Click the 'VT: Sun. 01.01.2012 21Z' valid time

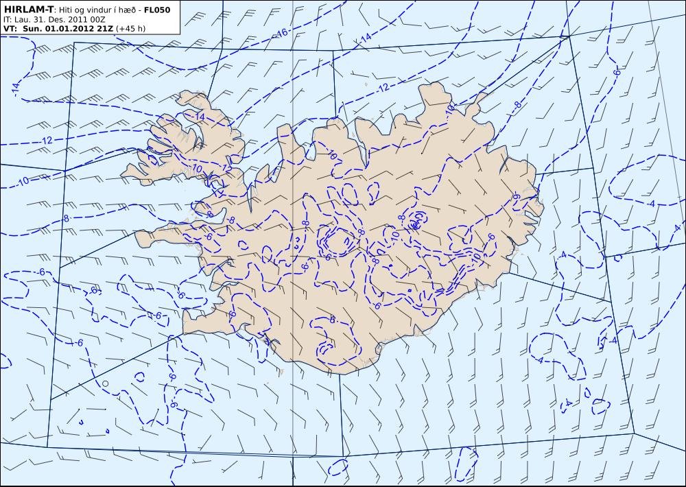[x=58, y=28]
